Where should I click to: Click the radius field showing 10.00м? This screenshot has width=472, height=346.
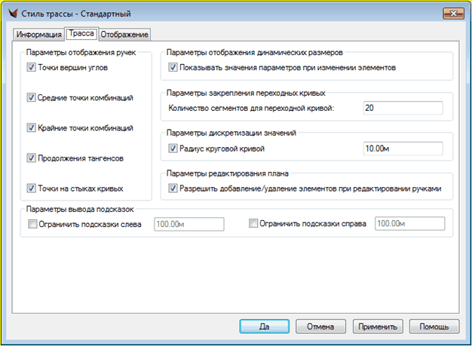tap(402, 149)
